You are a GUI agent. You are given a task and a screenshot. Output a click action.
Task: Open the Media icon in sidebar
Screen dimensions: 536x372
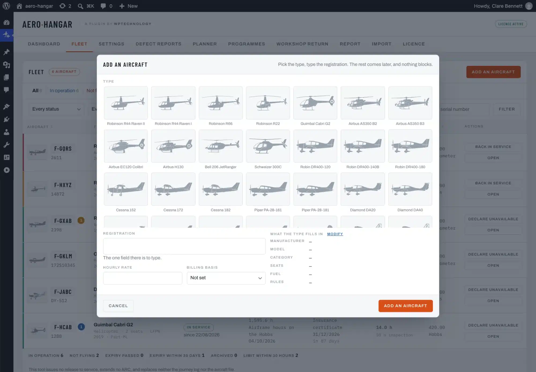tap(6, 65)
